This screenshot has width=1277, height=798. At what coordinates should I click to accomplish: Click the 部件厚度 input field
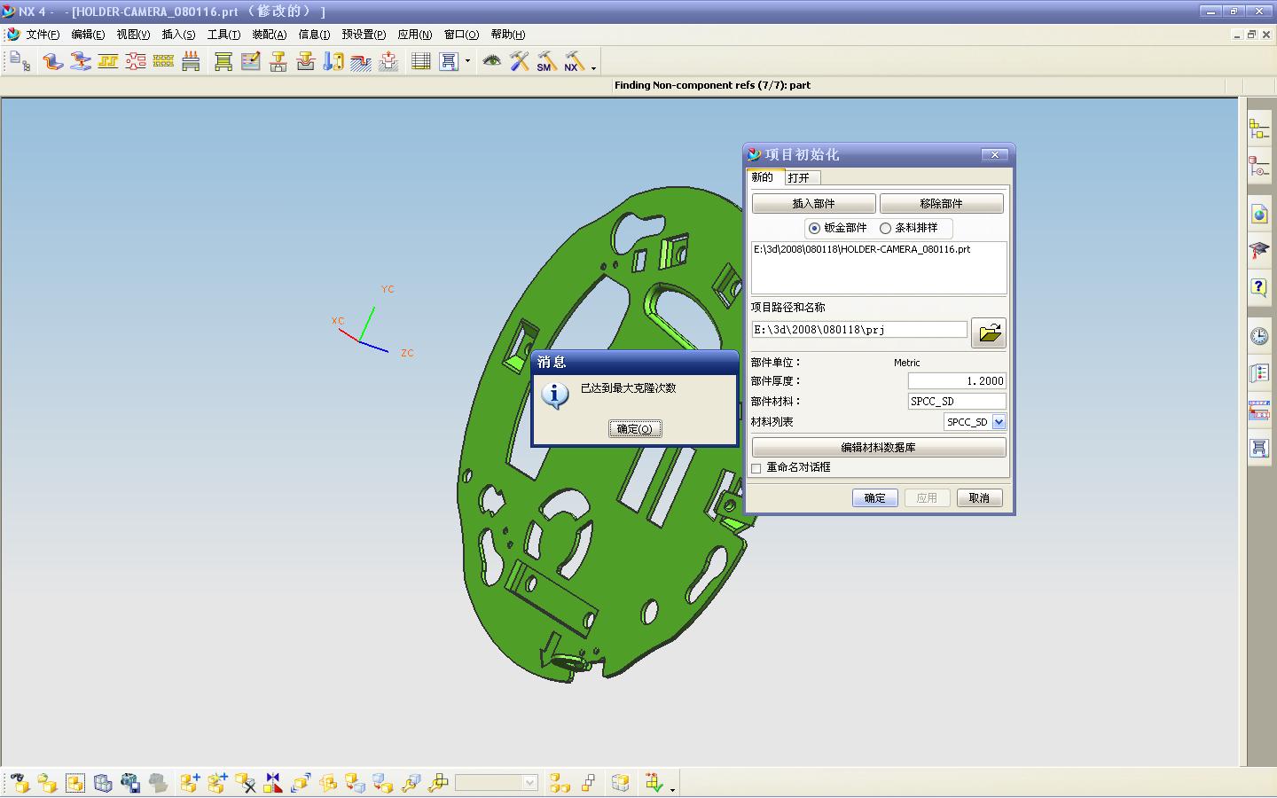[957, 381]
